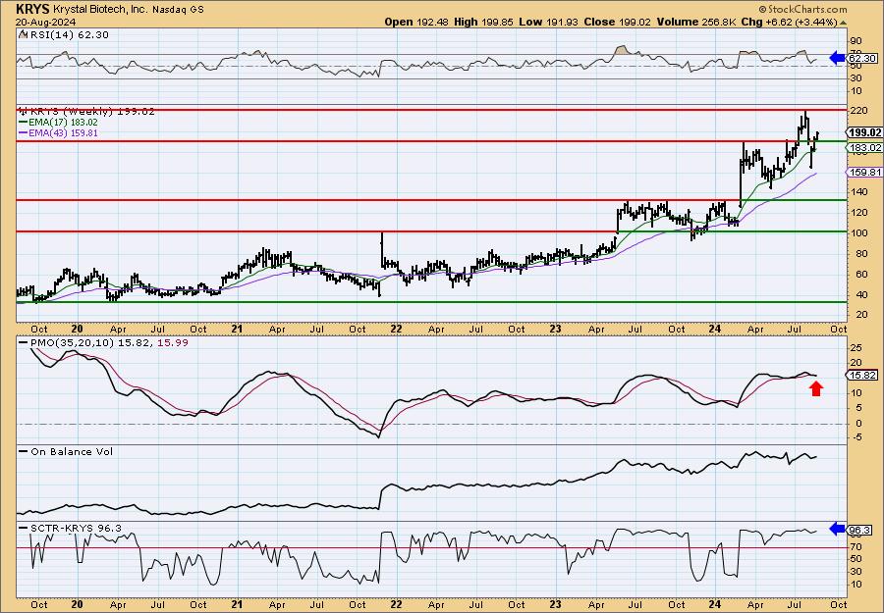Click the KRYS (Weekly) price legend label
Viewport: 884px width, 613px height.
(x=92, y=112)
